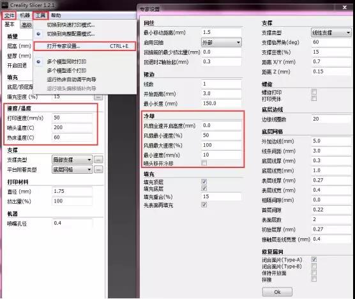
Task: Uncheck the 填充顶层 checkbox
Action: point(204,181)
